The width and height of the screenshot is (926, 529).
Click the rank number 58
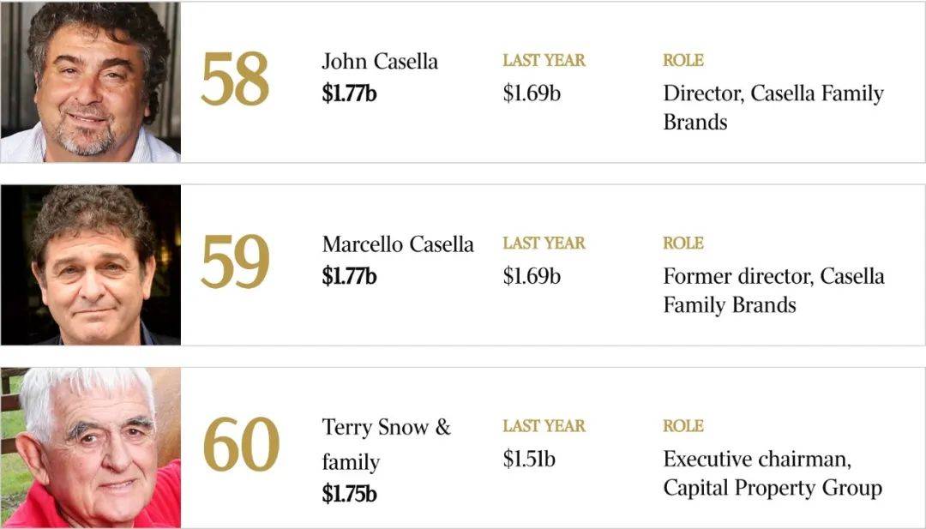(x=235, y=79)
